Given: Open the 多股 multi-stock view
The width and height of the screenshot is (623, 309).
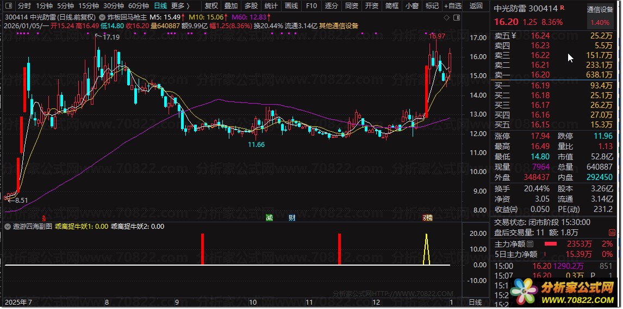Looking at the screenshot, I should tap(251, 6).
